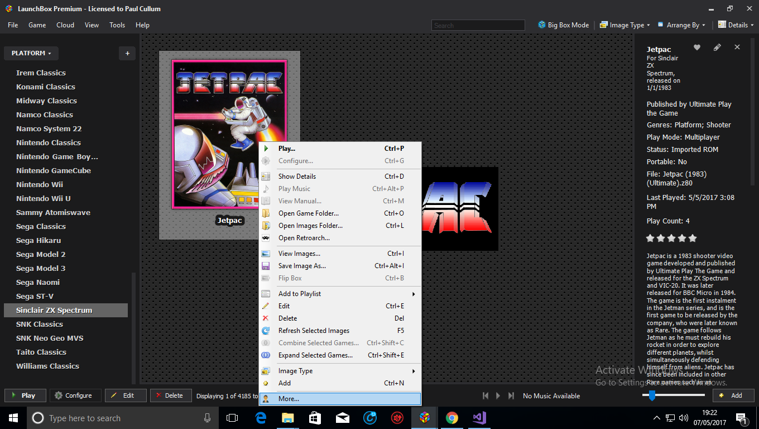Click the previous track music control
759x429 pixels.
(x=486, y=395)
